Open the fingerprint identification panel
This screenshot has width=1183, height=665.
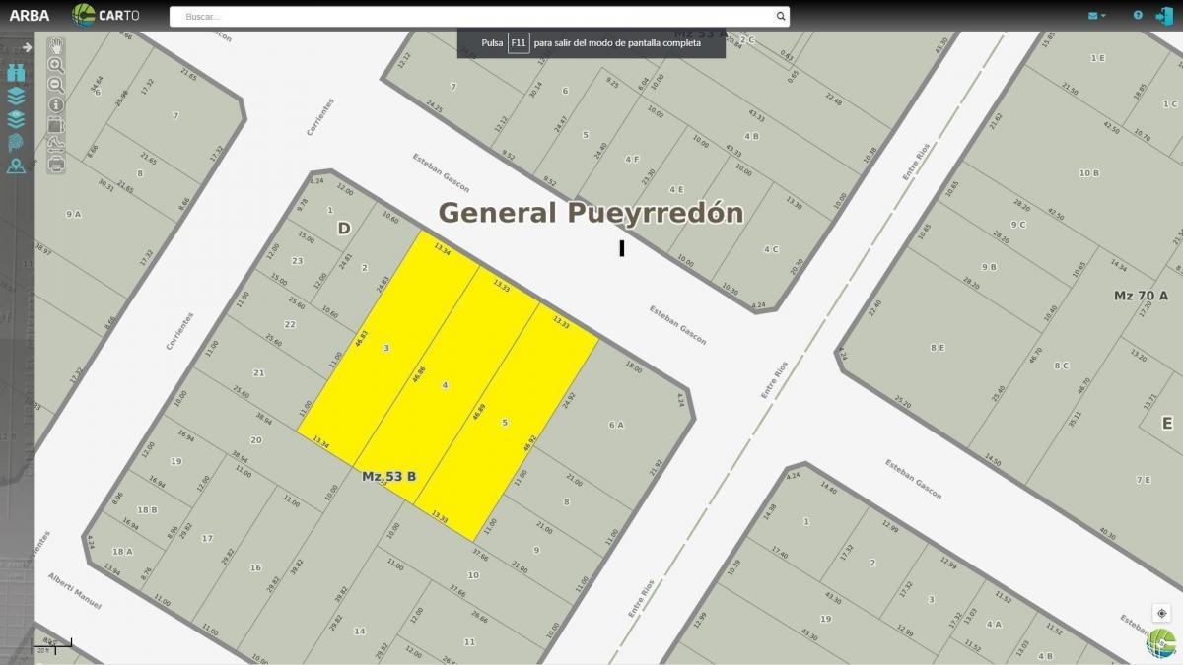coord(16,143)
